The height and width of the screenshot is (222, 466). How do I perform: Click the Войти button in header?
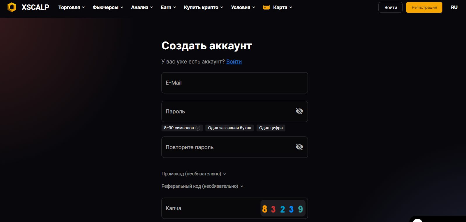[390, 7]
